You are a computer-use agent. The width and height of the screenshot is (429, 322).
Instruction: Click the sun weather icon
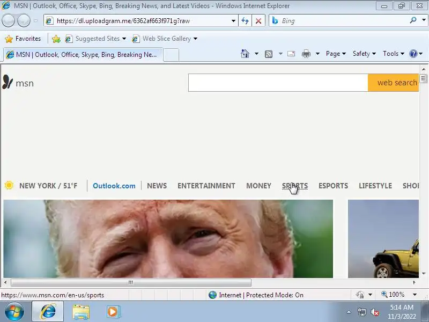click(9, 185)
